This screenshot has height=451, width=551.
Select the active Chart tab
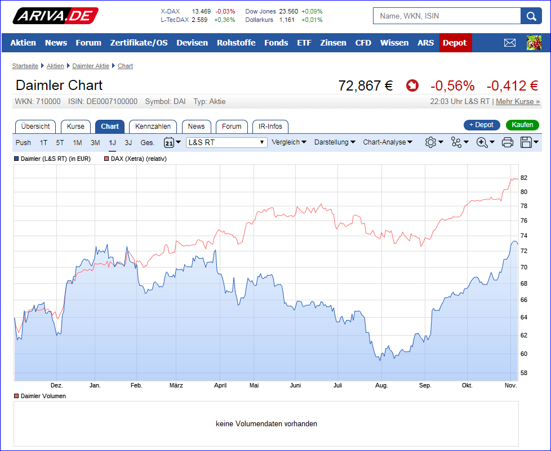(110, 127)
